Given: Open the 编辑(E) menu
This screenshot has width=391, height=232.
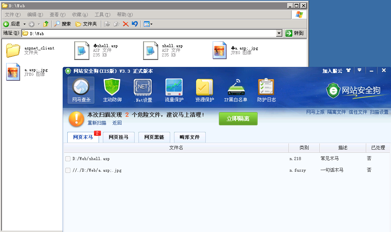Looking at the screenshot, I should pos(35,15).
